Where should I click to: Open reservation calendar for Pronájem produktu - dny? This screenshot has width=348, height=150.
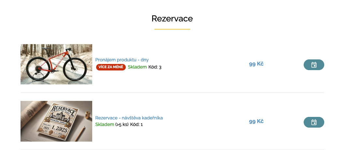point(314,65)
